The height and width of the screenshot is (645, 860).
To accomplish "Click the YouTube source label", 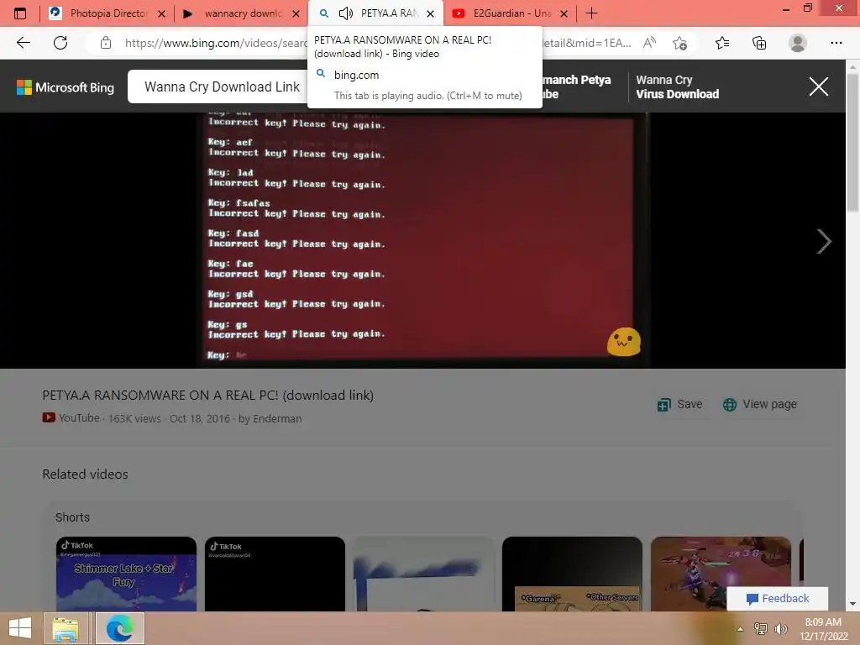I will tap(71, 418).
